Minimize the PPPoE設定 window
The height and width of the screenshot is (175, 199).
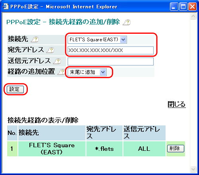point(174,7)
